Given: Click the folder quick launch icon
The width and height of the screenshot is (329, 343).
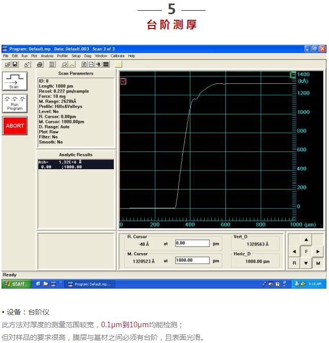Looking at the screenshot, I should tap(46, 284).
